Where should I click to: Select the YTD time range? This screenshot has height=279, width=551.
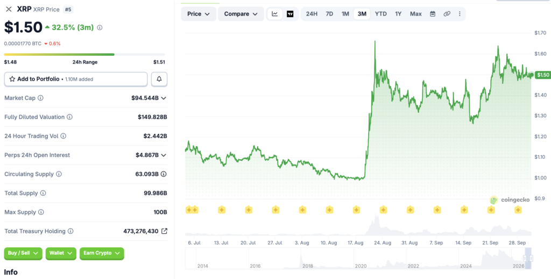point(380,14)
